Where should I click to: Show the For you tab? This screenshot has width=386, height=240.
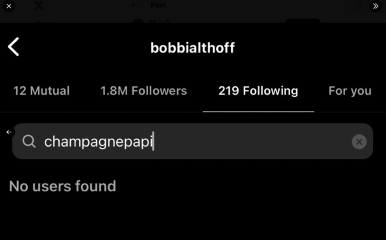pyautogui.click(x=350, y=91)
